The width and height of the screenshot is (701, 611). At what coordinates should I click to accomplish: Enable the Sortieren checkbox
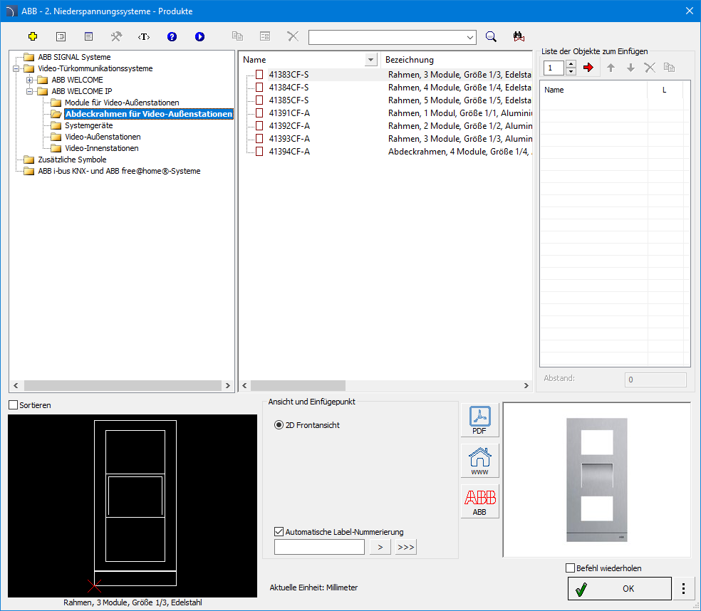(x=14, y=405)
